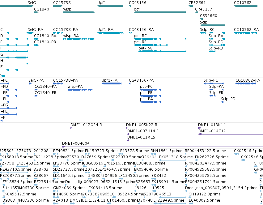
Task: Click the pot-PB protein label
Action: point(146,93)
